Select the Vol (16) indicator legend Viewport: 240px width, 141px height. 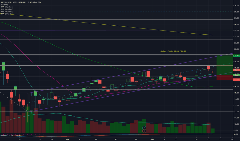click(x=4, y=5)
